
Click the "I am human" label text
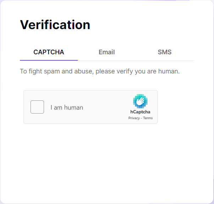point(67,107)
